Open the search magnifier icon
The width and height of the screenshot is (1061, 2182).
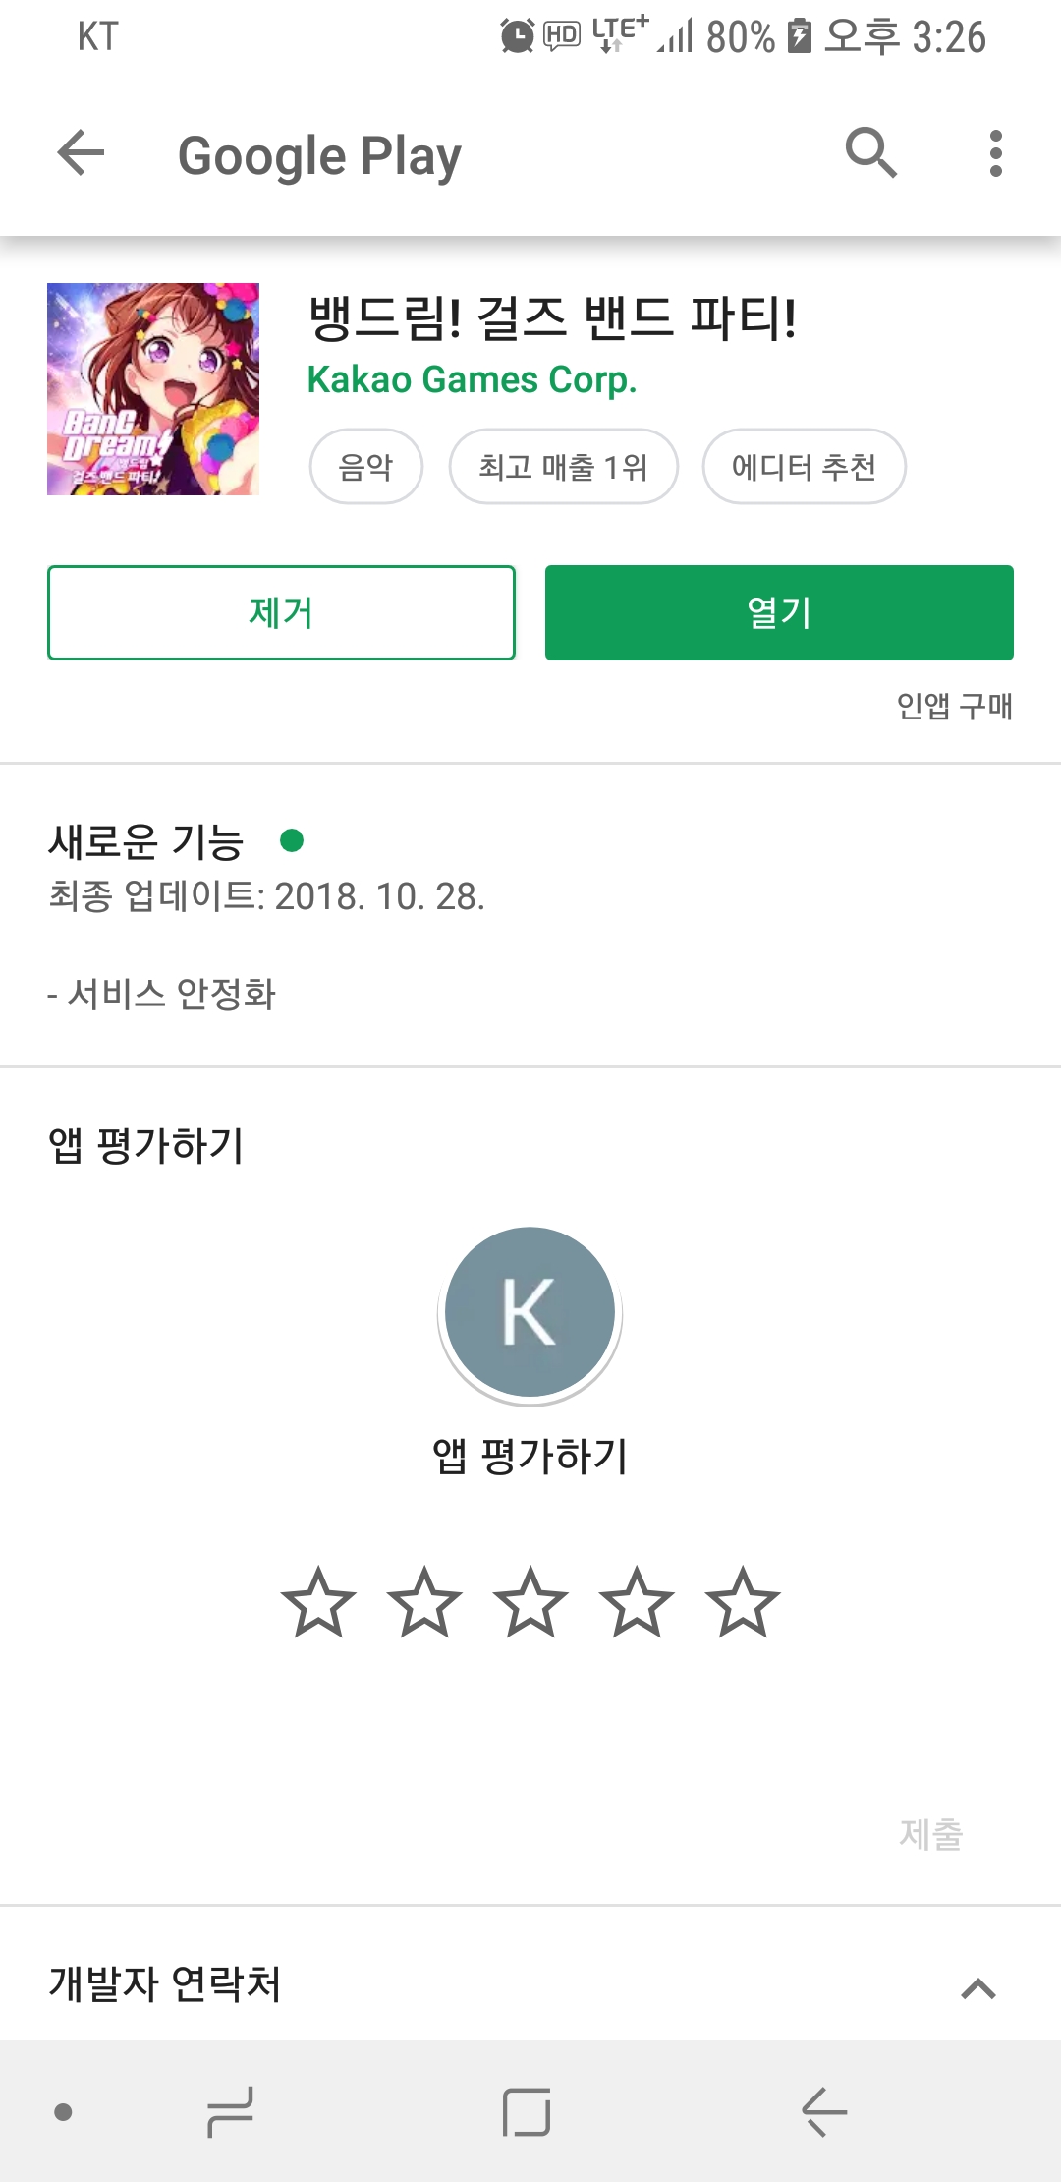(870, 153)
